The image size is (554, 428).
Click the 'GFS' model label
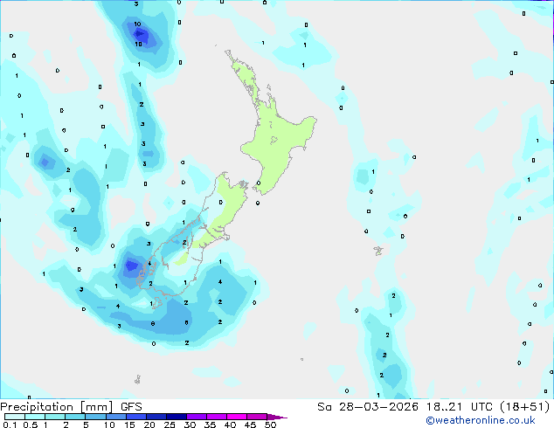tap(131, 407)
